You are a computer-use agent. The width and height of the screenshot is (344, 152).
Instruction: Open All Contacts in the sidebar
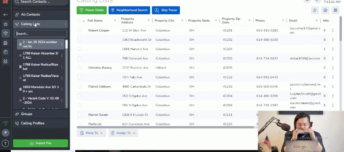click(x=30, y=15)
